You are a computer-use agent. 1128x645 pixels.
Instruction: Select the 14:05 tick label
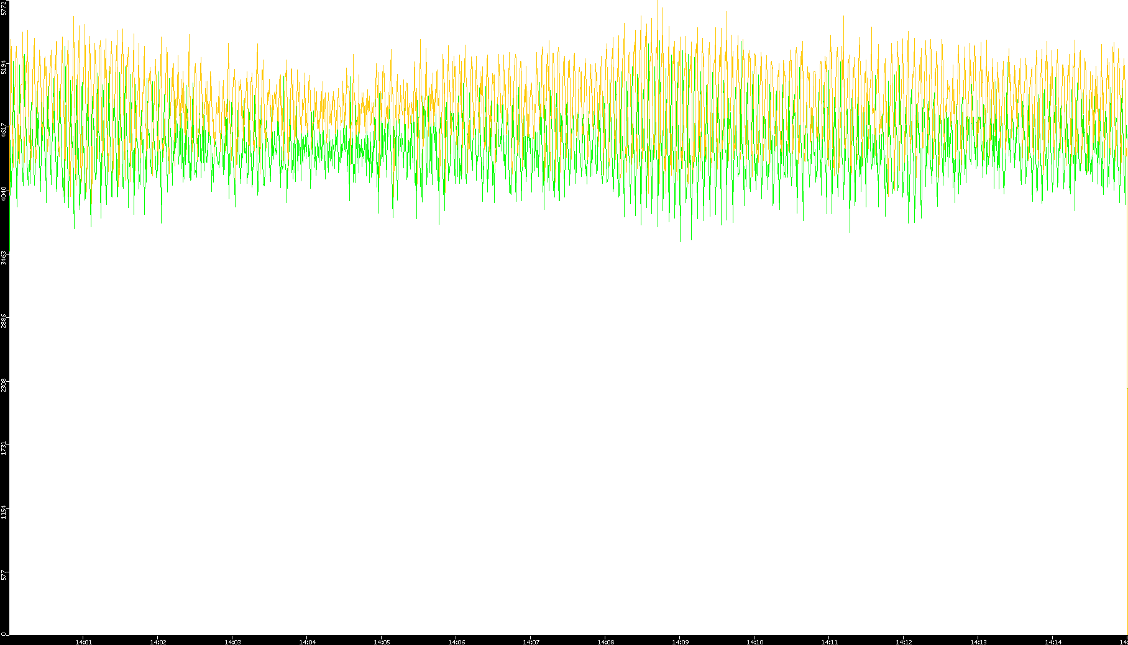click(382, 642)
